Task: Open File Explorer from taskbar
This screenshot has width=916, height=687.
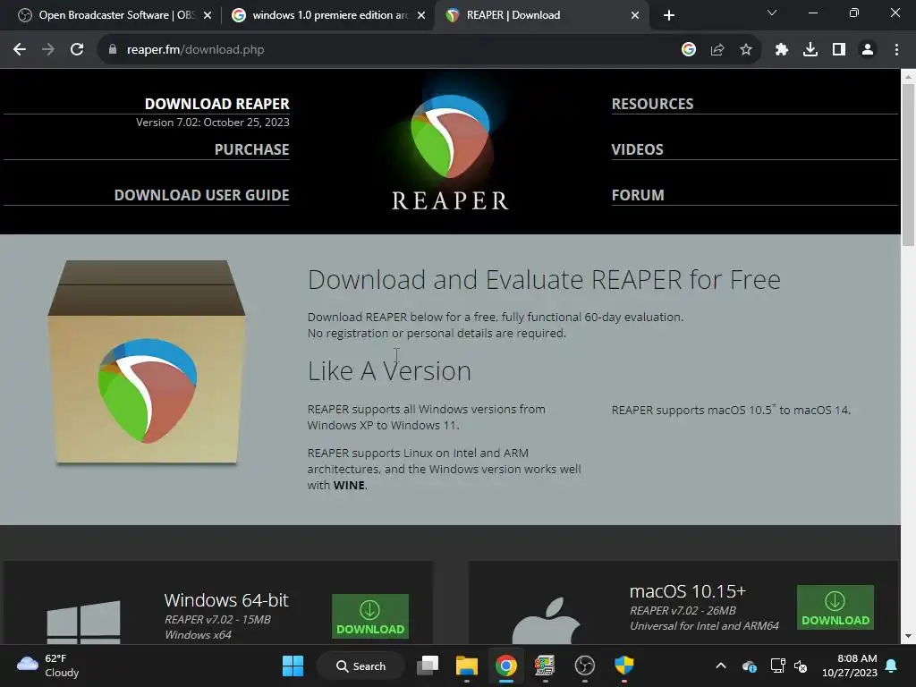Action: (467, 666)
